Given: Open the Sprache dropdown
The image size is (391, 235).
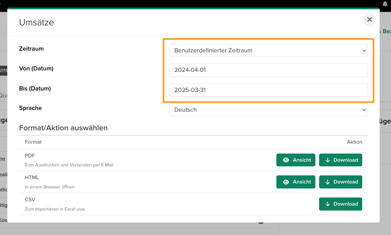Looking at the screenshot, I should 268,110.
